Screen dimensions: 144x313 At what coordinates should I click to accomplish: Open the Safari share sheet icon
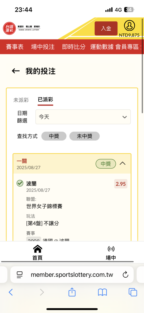coord(72,292)
